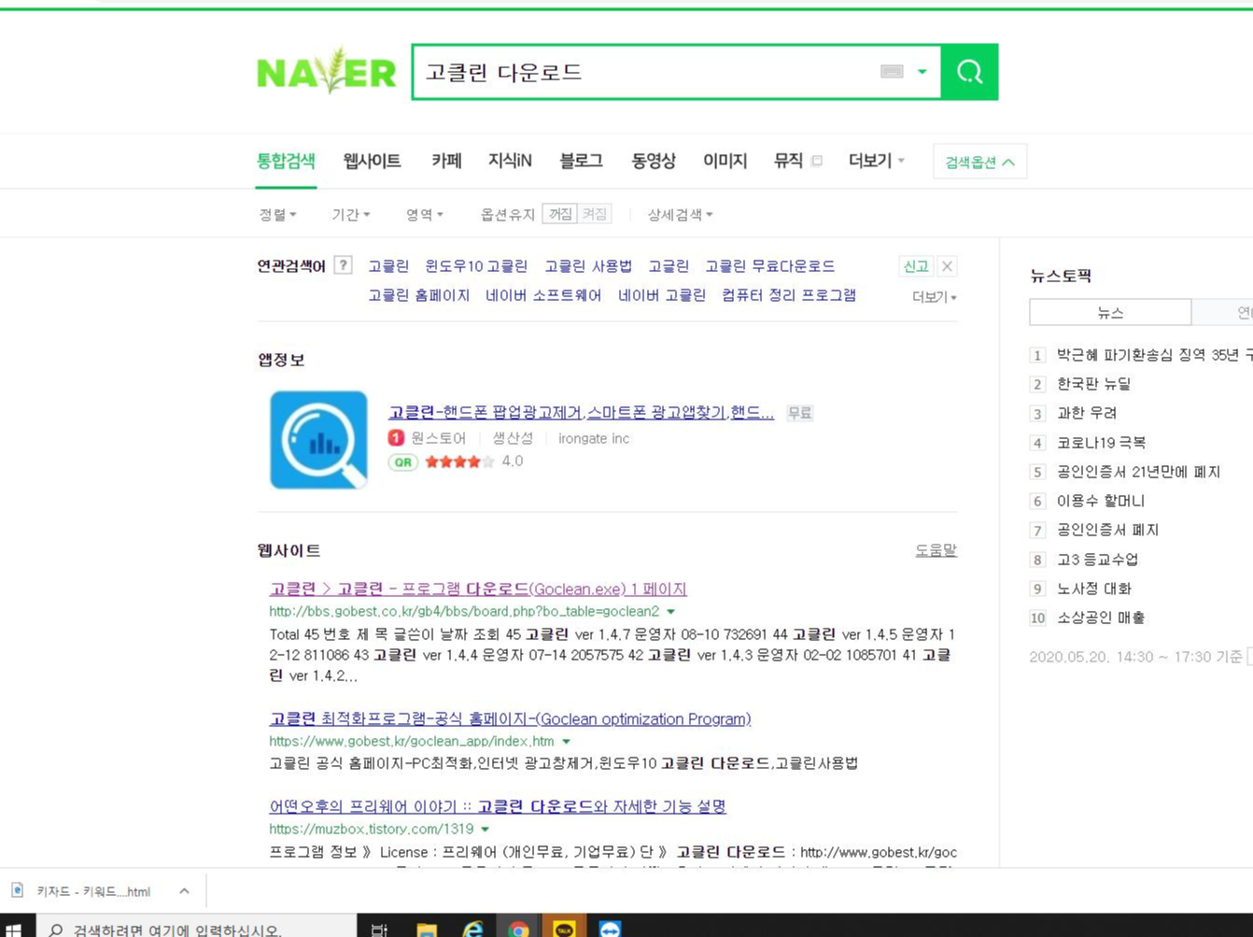The height and width of the screenshot is (937, 1253).
Task: Open the 뮤직 tab
Action: [788, 161]
